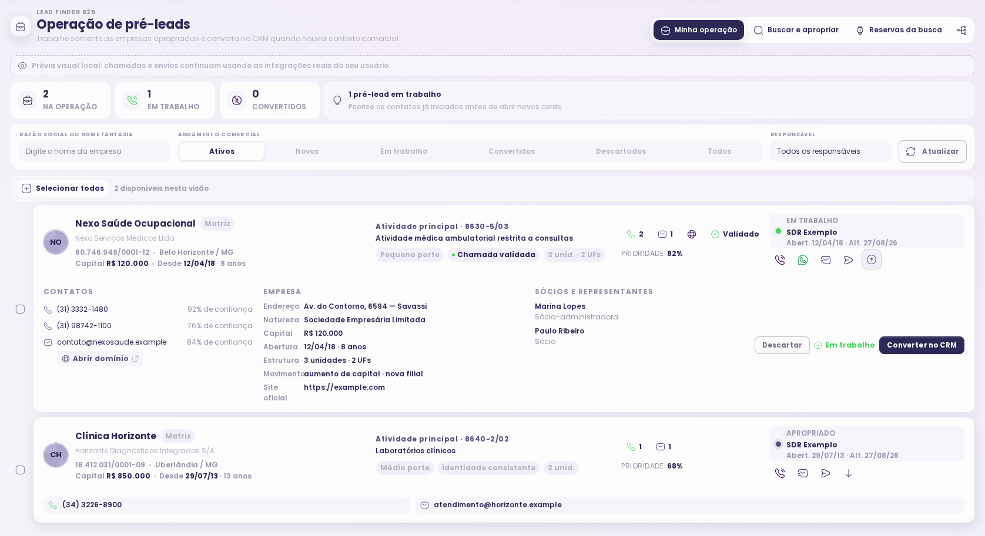Select the Ativos filter tab
Viewport: 985px width, 536px height.
pyautogui.click(x=222, y=151)
